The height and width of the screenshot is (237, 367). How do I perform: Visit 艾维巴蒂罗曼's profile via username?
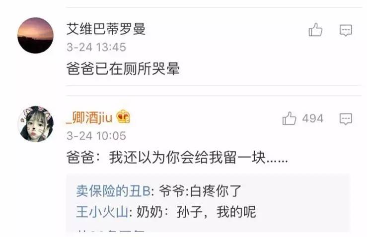106,29
